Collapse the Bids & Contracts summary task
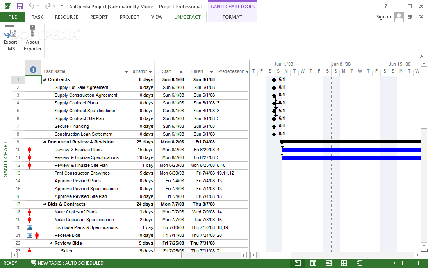This screenshot has height=268, width=428. tap(45, 204)
